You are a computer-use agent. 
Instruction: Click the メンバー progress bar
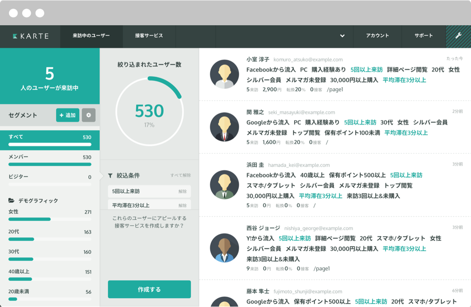pyautogui.click(x=50, y=165)
